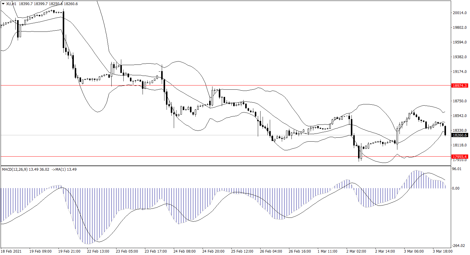
Task: Click the 24 Feb 20:00 time label
Action: pos(213,251)
